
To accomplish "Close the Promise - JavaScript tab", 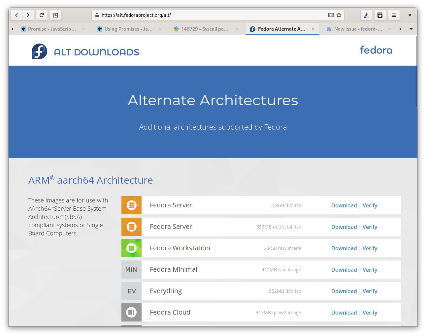I will tap(83, 29).
